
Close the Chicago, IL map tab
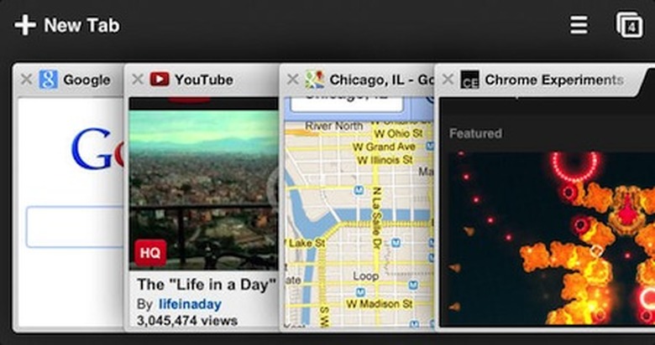[x=292, y=80]
